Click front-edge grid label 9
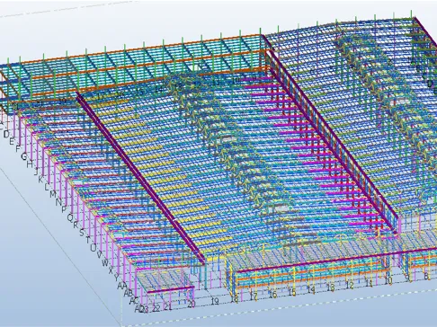Image resolution: width=437 pixels, height=327 pixels. pyautogui.click(x=407, y=278)
